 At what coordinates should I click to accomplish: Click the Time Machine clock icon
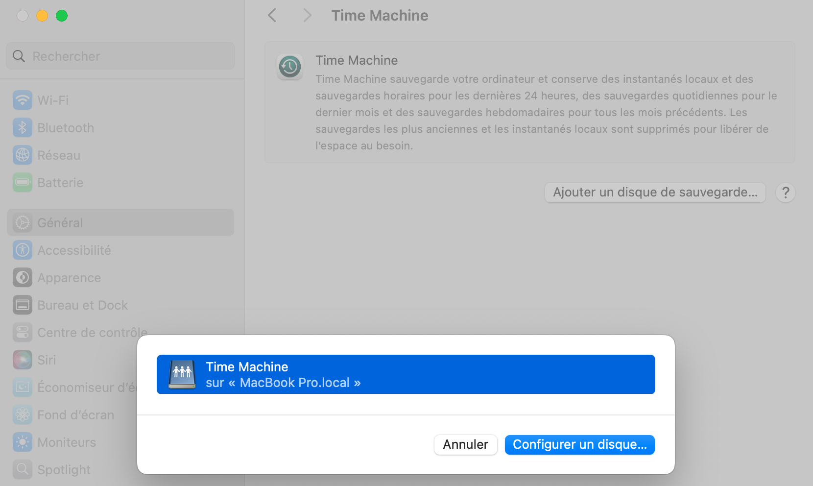coord(290,67)
